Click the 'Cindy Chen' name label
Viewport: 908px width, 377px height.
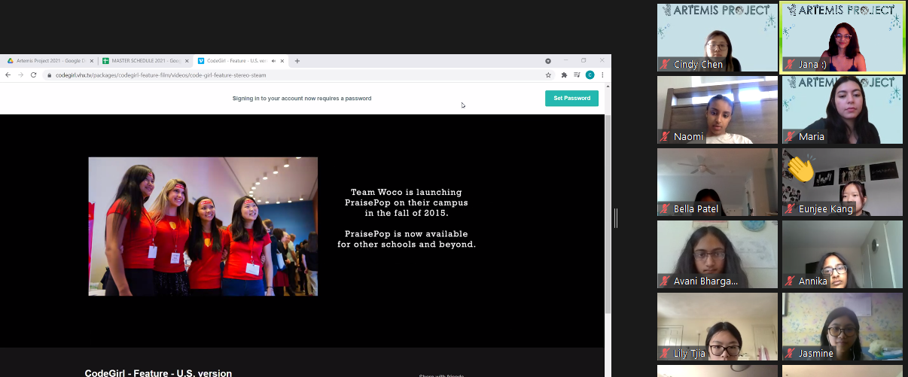click(x=698, y=65)
